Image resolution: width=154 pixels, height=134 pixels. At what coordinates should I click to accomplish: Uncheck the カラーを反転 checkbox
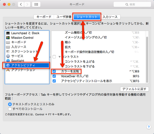(x=54, y=71)
